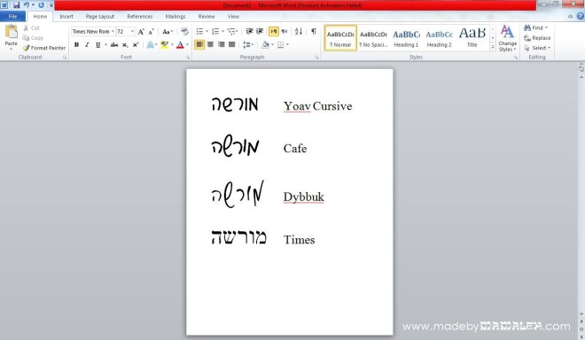Open the font color dropdown arrow

(x=187, y=45)
